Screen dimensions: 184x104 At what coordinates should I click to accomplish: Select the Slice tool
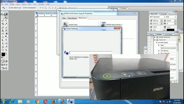[6, 24]
